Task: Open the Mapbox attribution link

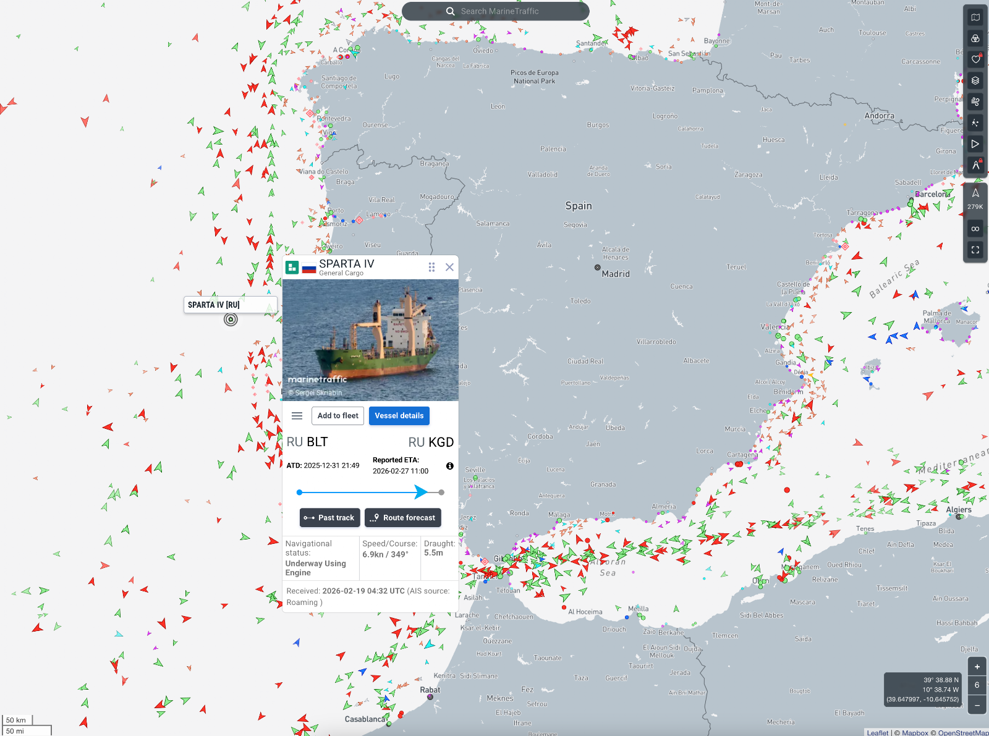Action: click(x=915, y=733)
